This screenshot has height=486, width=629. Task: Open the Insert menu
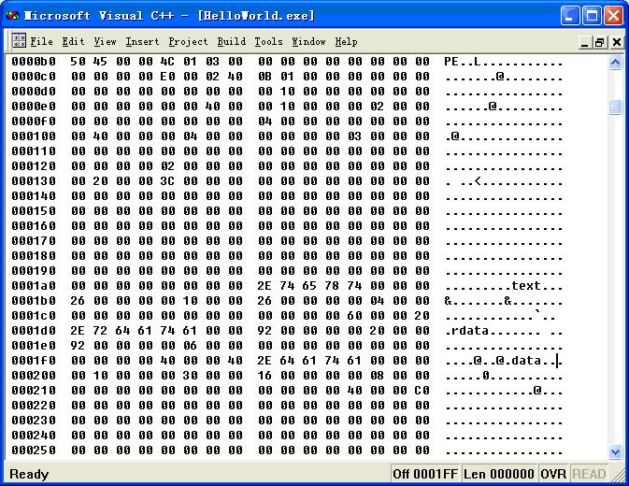point(142,42)
